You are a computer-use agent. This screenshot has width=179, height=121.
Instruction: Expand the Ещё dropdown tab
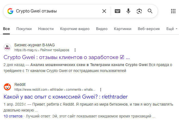click(x=172, y=29)
